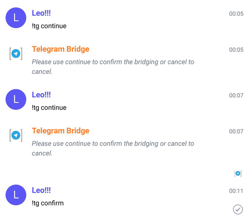The image size is (249, 215).
Task: Click the first Telegram Bridge sender name
Action: pyautogui.click(x=60, y=49)
